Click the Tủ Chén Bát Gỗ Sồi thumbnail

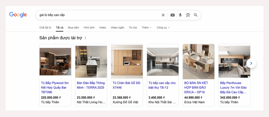(127, 61)
